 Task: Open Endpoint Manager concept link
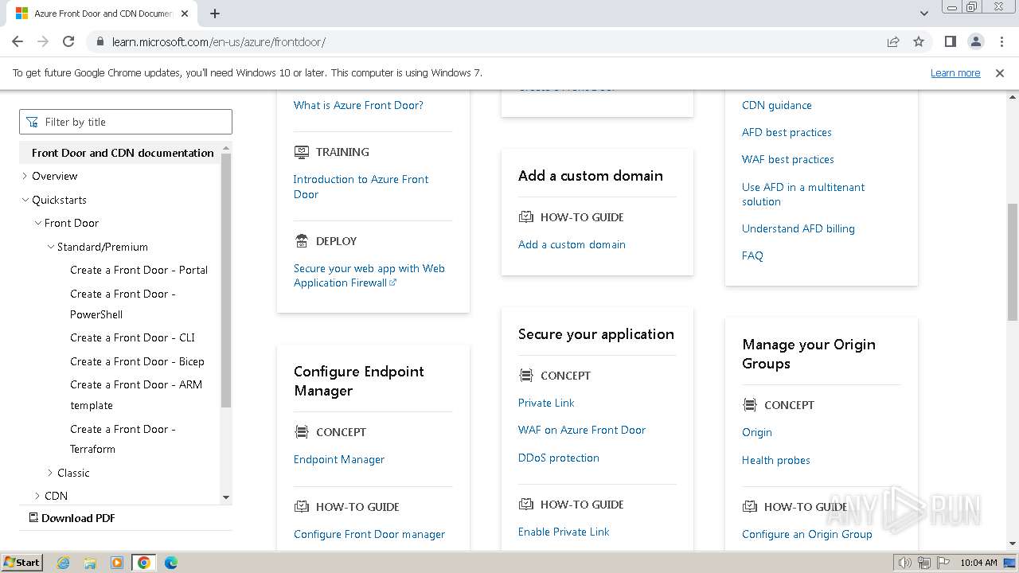[x=339, y=459]
